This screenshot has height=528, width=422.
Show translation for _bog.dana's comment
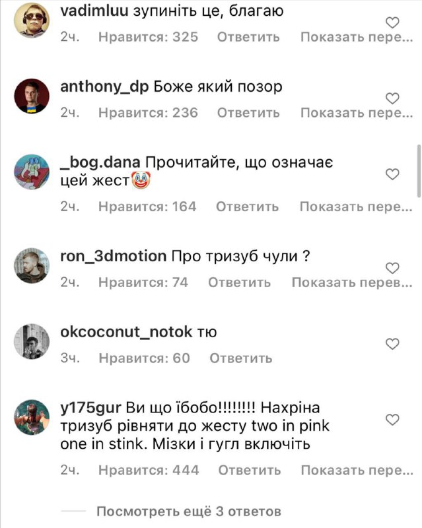click(356, 207)
